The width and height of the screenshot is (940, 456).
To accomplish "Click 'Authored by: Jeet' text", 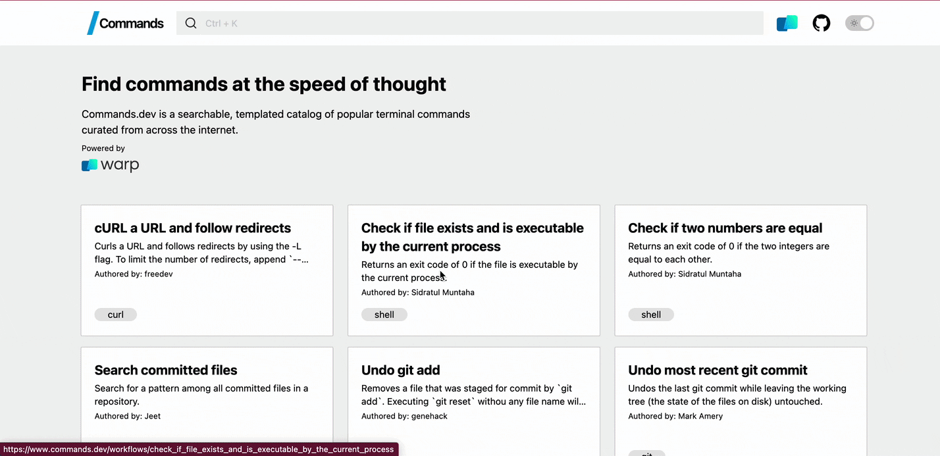I will point(128,416).
